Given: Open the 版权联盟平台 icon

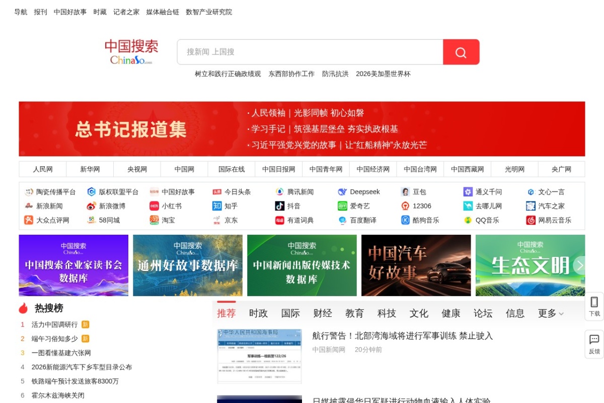Looking at the screenshot, I should tap(92, 192).
